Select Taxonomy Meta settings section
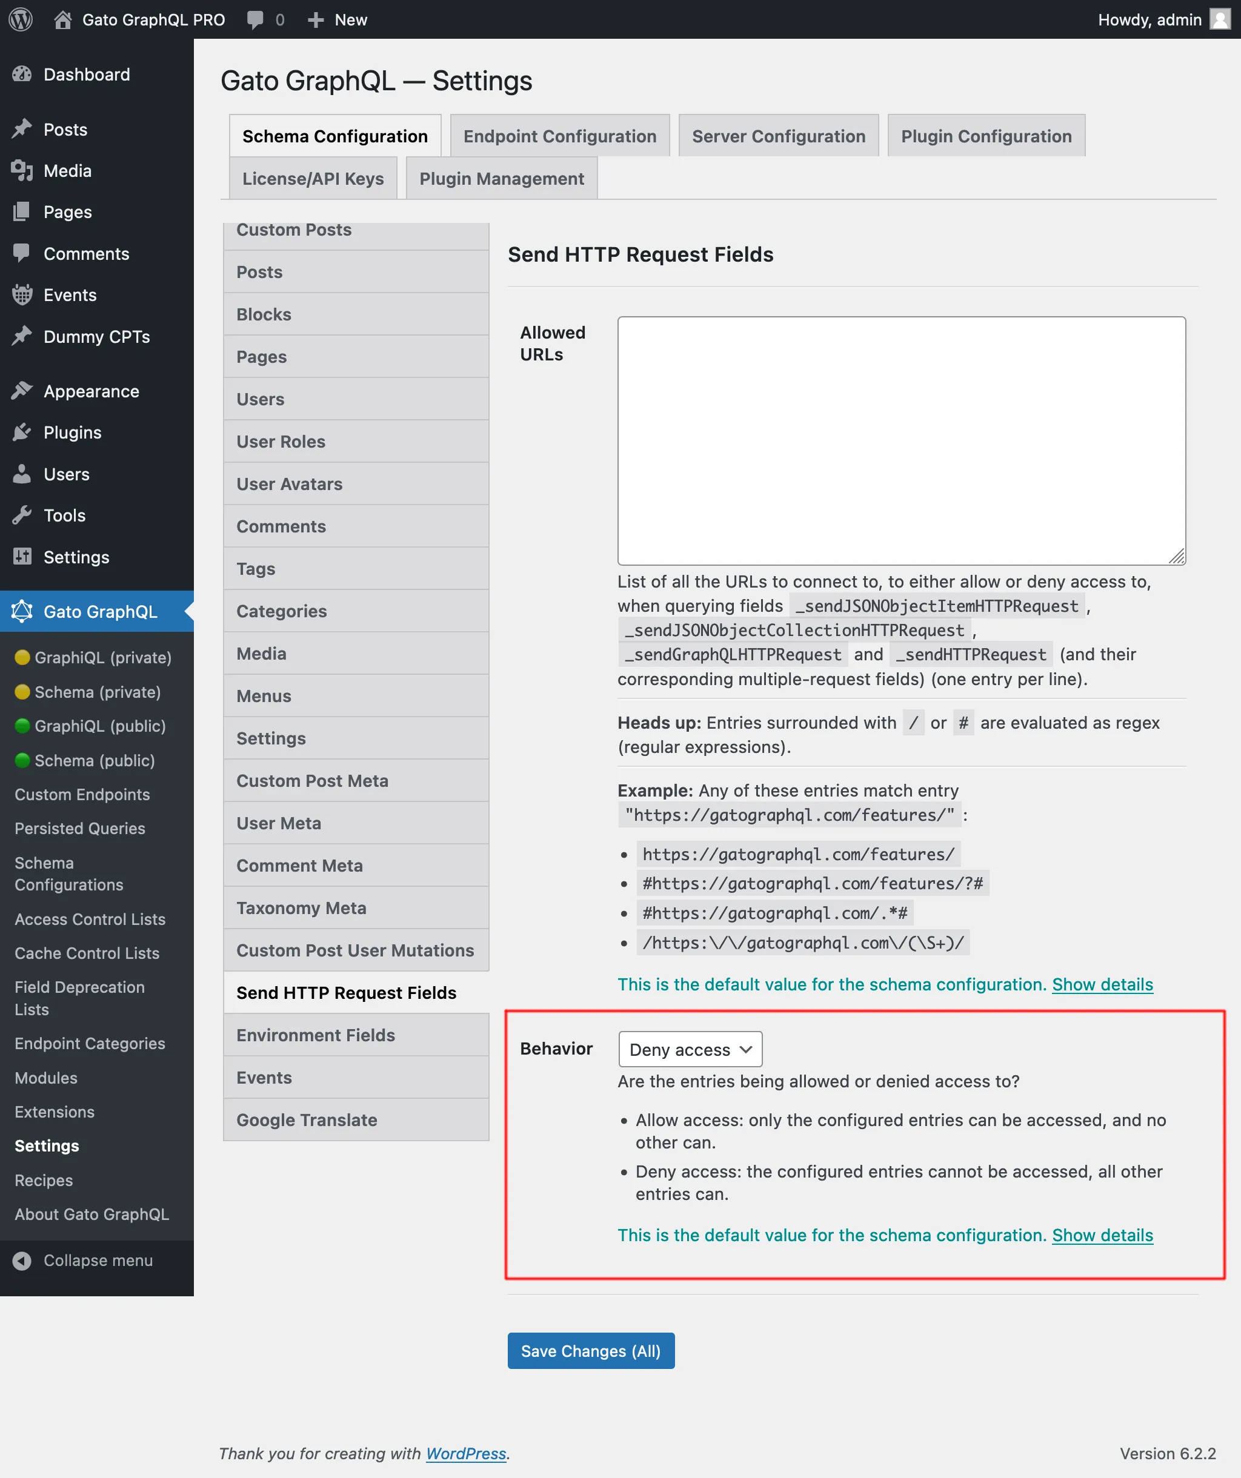This screenshot has height=1478, width=1241. 356,908
